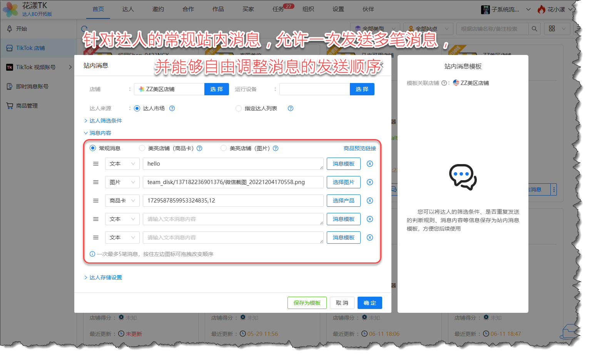This screenshot has width=590, height=357.
Task: Click search magnifier icon in top bar
Action: click(534, 29)
